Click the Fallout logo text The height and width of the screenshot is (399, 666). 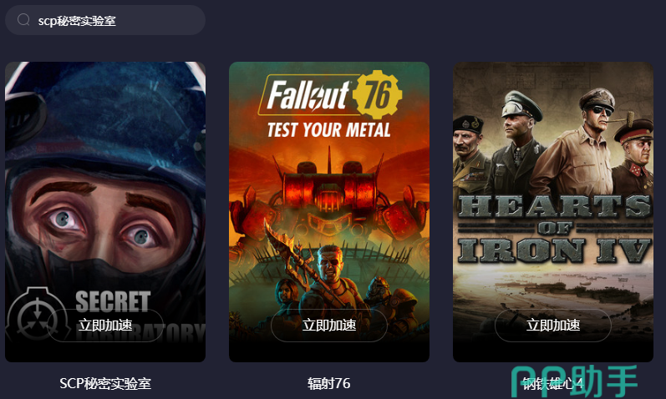pos(308,95)
